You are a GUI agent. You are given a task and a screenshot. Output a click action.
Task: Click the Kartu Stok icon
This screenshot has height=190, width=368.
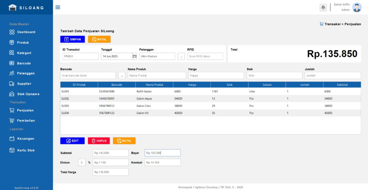click(12, 150)
